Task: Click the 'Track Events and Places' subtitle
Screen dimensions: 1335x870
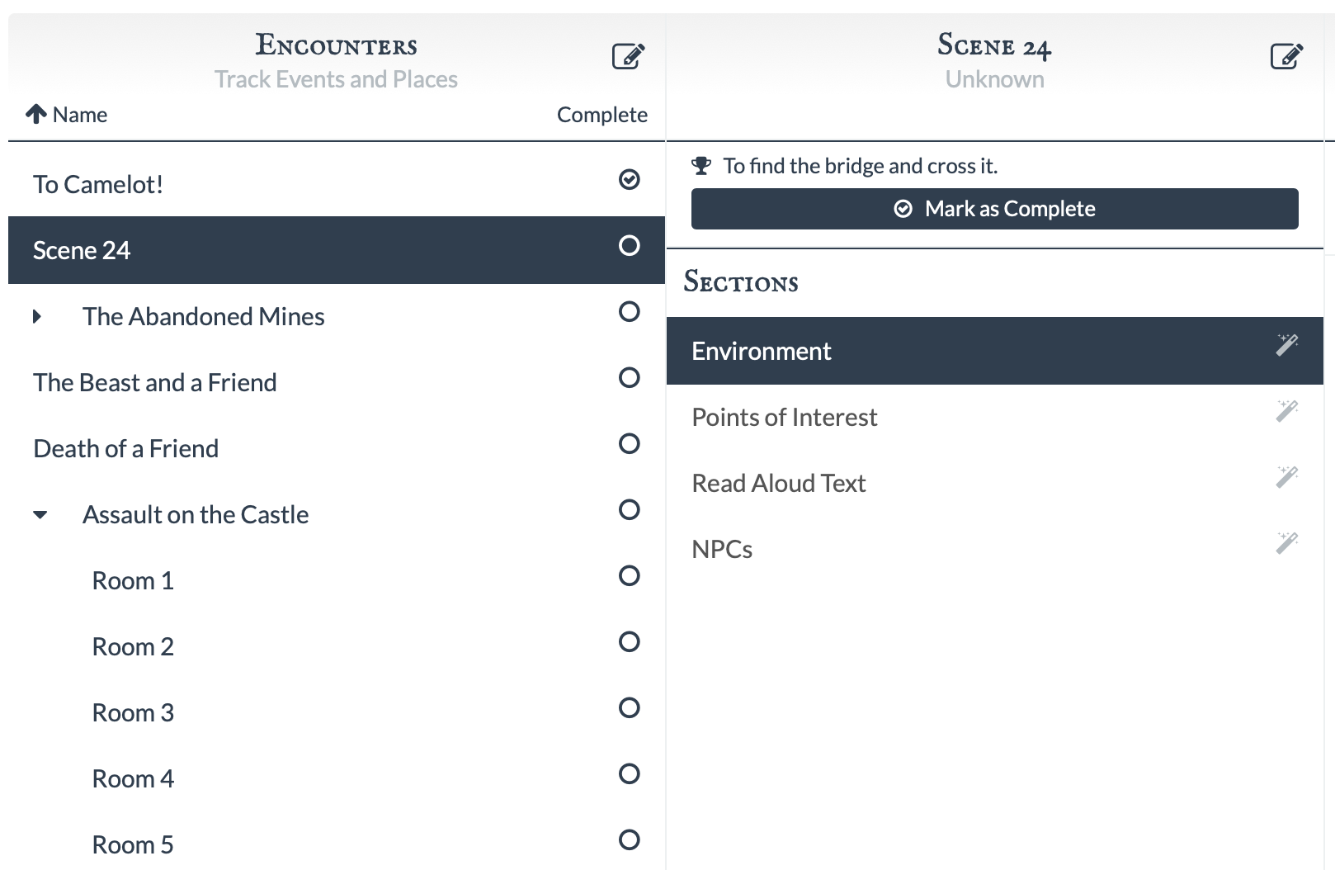Action: point(336,79)
